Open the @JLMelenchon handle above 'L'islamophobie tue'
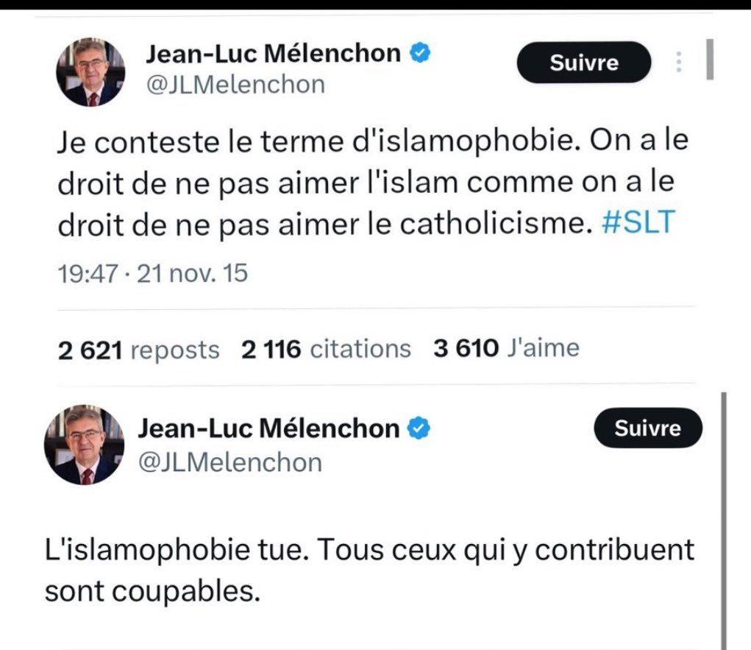The image size is (751, 650). (230, 462)
